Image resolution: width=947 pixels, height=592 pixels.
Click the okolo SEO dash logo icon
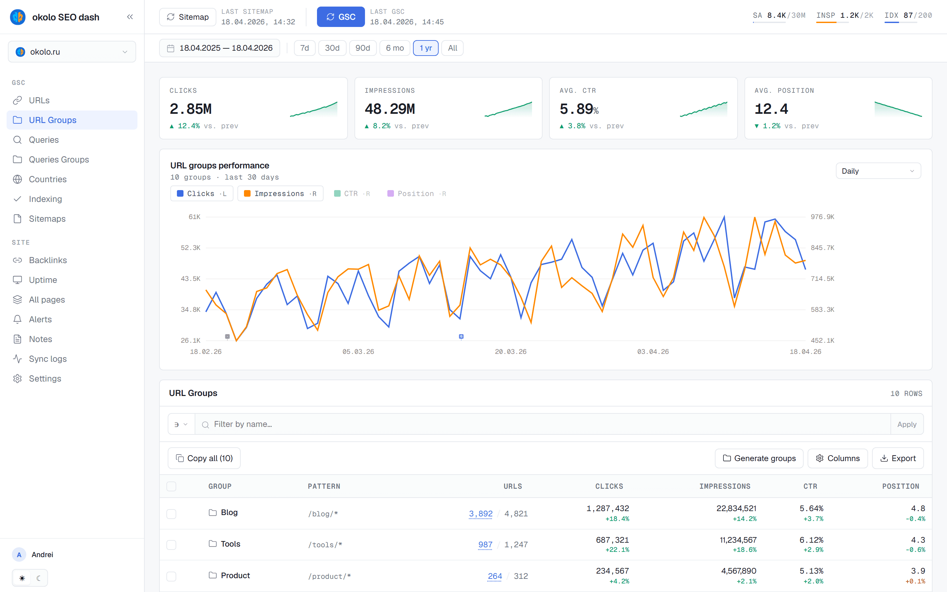[x=18, y=17]
